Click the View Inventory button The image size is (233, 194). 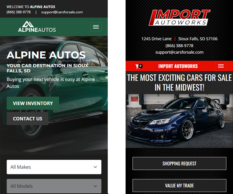point(33,103)
